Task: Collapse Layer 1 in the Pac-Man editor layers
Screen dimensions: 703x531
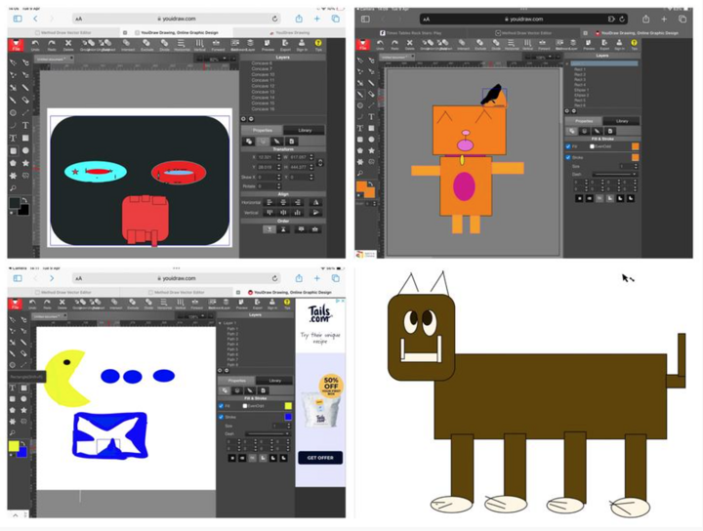Action: [x=220, y=323]
